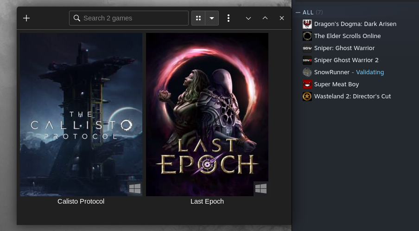Viewport: 419px width, 231px height.
Task: Select The Elder Scrolls Online in library
Action: pos(347,36)
